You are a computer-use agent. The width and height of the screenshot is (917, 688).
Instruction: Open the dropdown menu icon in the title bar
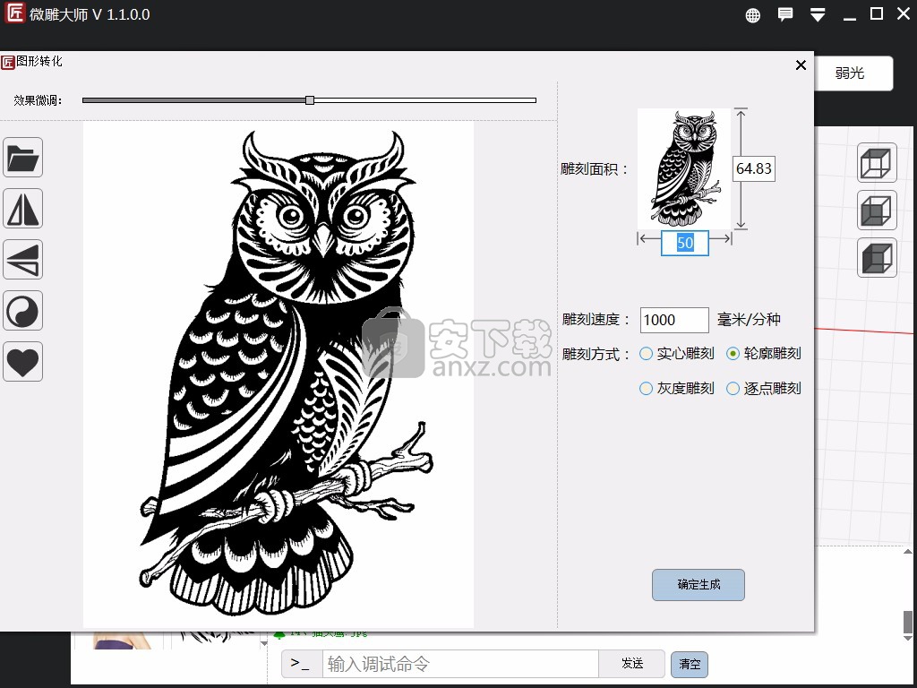point(818,15)
